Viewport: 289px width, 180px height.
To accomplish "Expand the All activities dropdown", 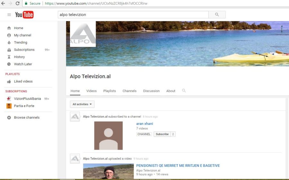I will click(82, 104).
